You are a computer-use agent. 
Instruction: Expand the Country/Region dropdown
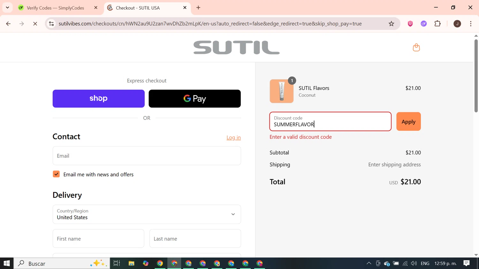[x=147, y=214]
